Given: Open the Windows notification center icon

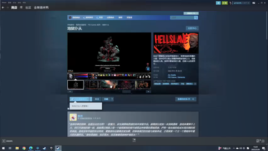Looking at the screenshot, I should coord(264,148).
